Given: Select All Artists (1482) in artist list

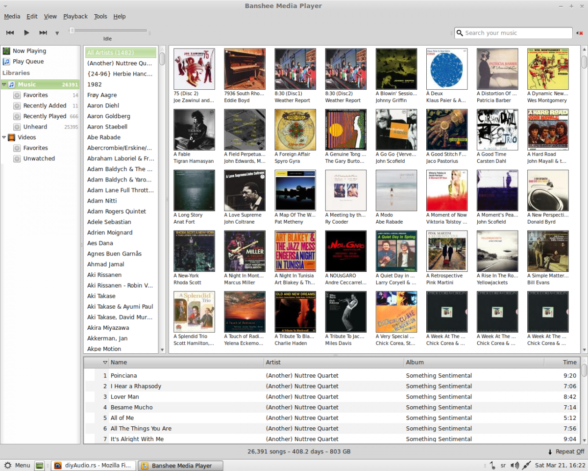Looking at the screenshot, I should (121, 52).
